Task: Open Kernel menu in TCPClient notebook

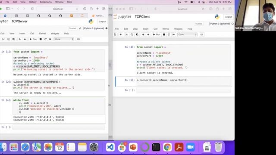Action: pos(166,29)
